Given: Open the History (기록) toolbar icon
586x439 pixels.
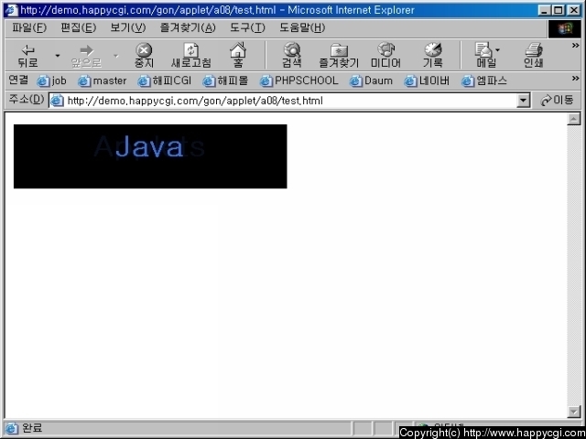Looking at the screenshot, I should pos(433,56).
